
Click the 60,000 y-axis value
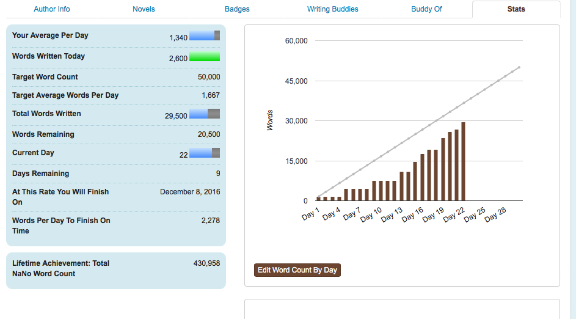(x=296, y=41)
